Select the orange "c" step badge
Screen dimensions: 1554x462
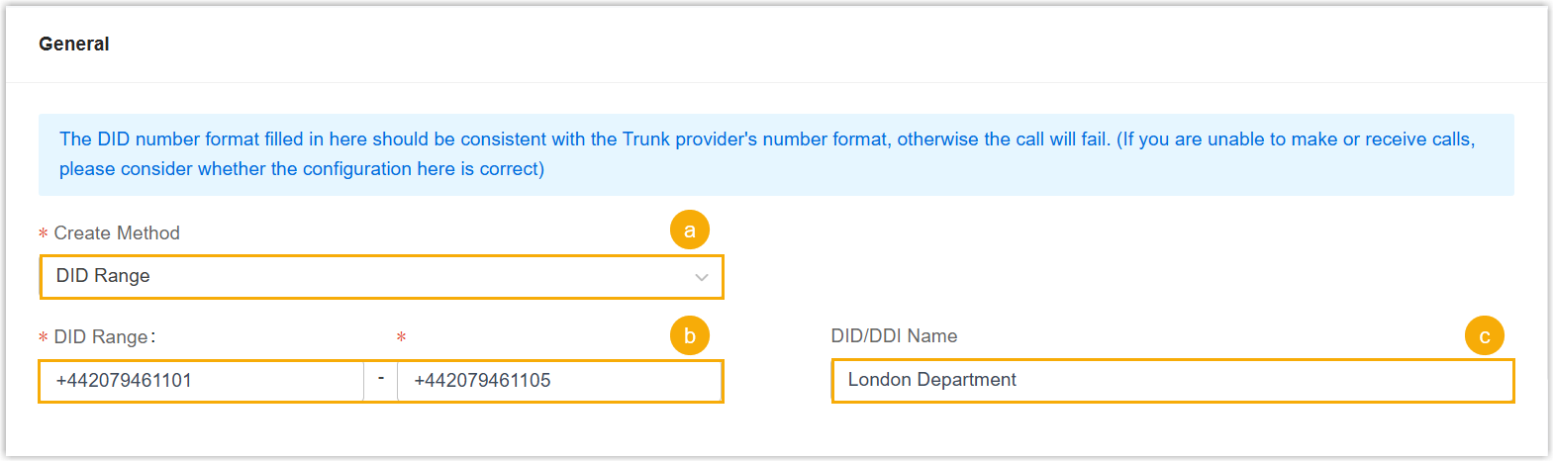(x=1484, y=336)
